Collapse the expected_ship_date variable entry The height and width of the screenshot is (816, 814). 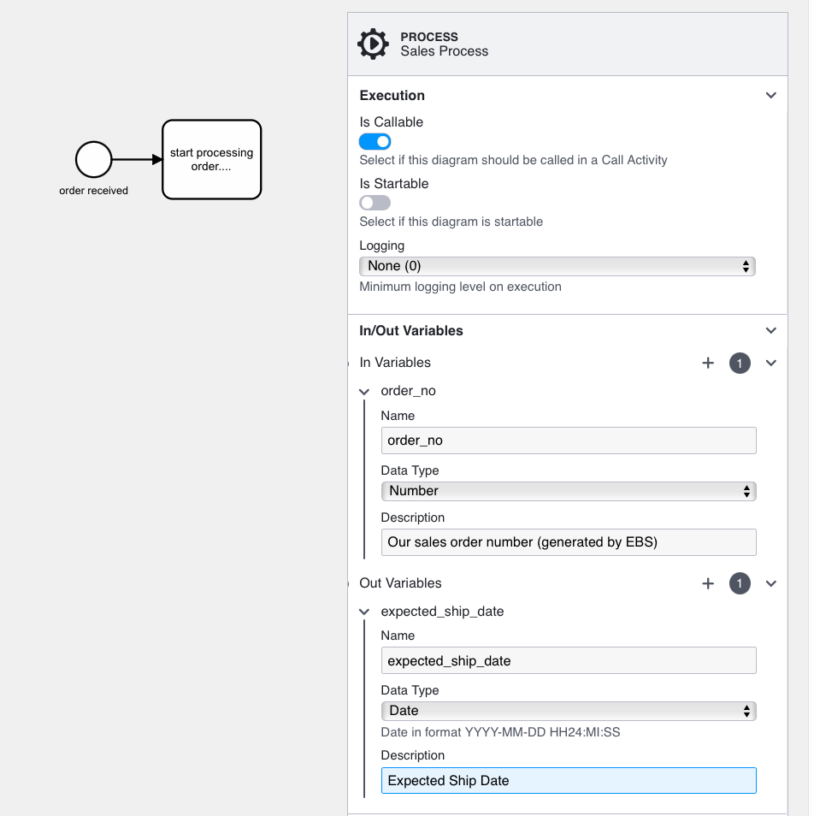tap(364, 612)
